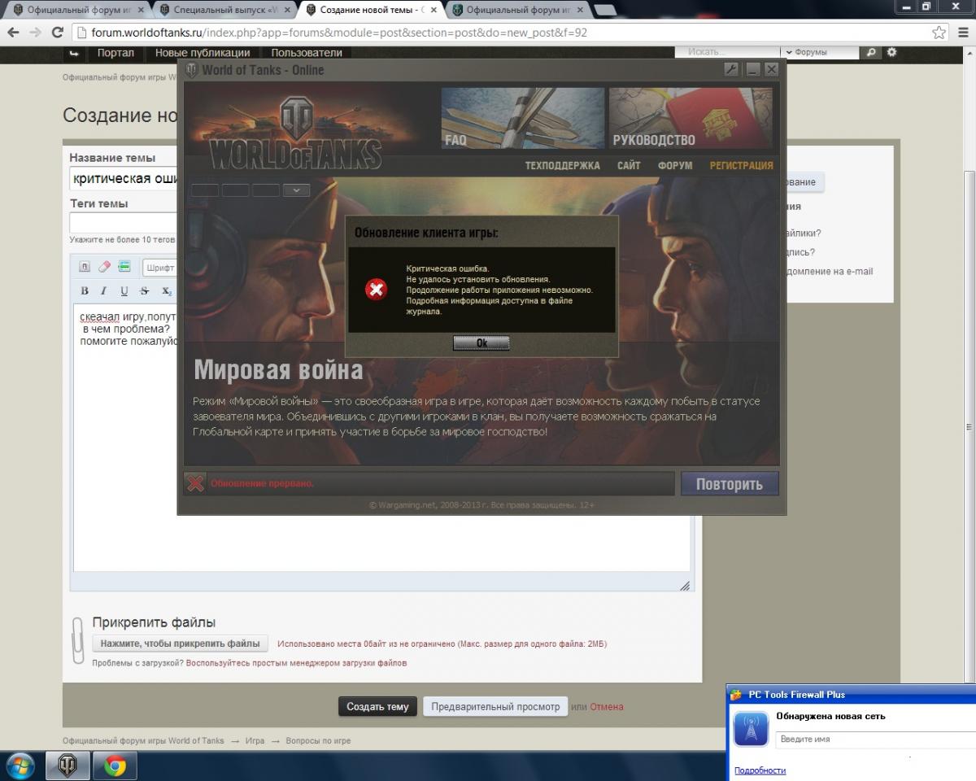The image size is (976, 781).
Task: Toggle italic formatting in forum editor
Action: [x=104, y=290]
